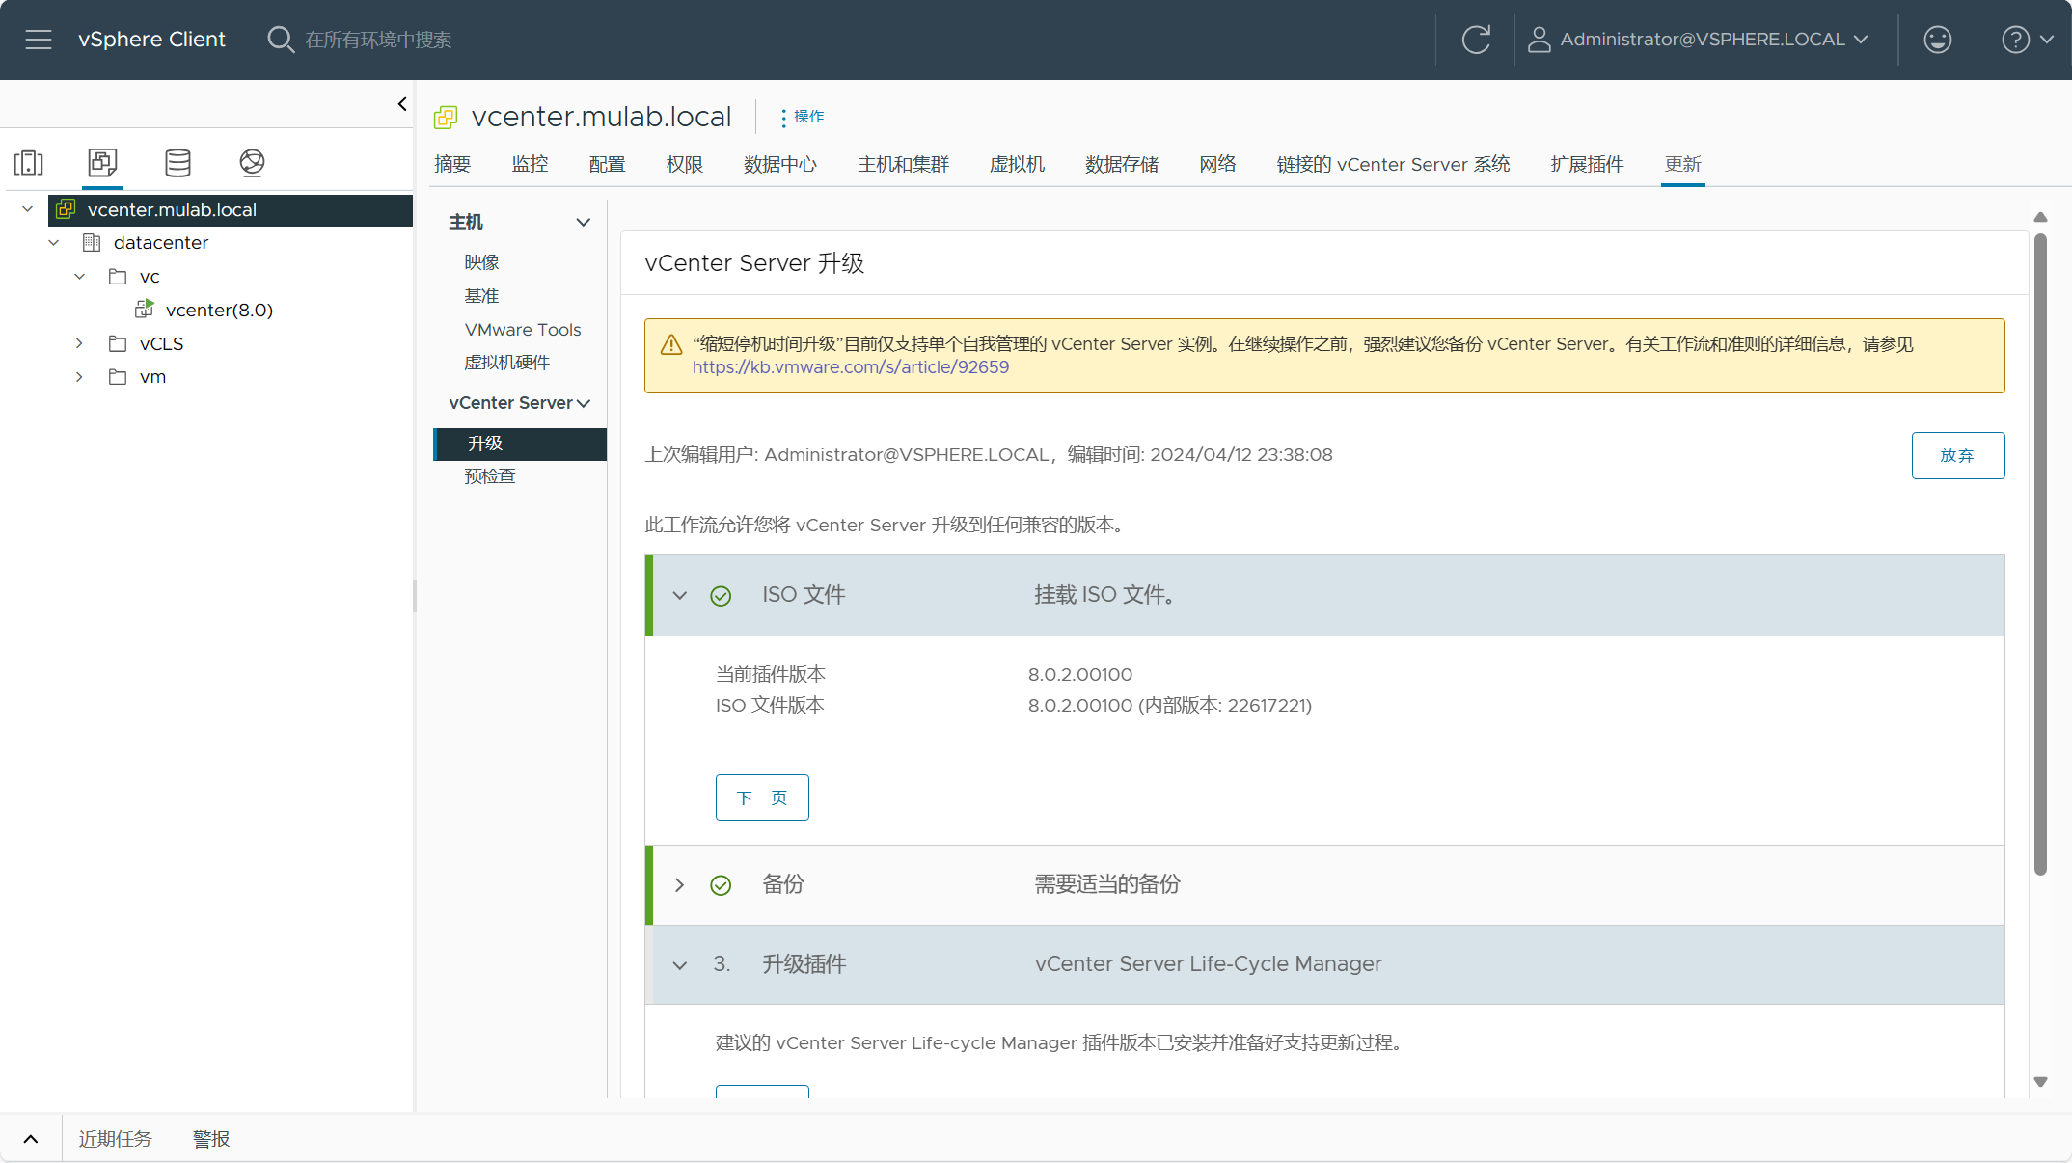
Task: Open the 操作 actions menu
Action: (x=802, y=117)
